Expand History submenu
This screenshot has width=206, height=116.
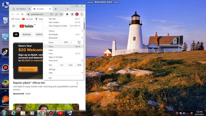click(63, 31)
